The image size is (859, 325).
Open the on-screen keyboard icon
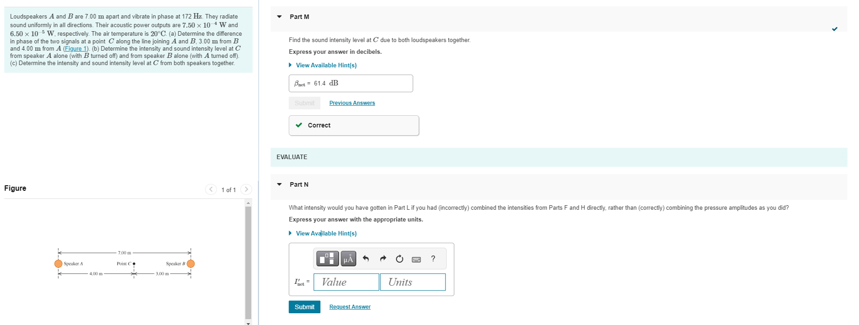click(x=417, y=259)
